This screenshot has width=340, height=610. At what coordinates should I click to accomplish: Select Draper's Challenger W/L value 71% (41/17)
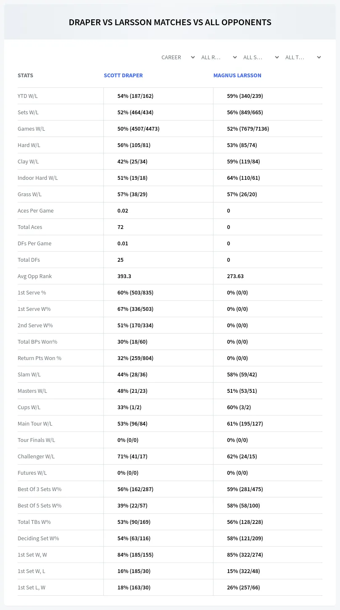click(132, 456)
